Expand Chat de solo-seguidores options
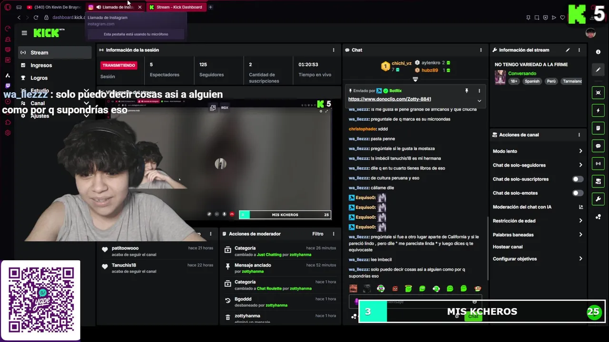The width and height of the screenshot is (609, 342). tap(580, 165)
